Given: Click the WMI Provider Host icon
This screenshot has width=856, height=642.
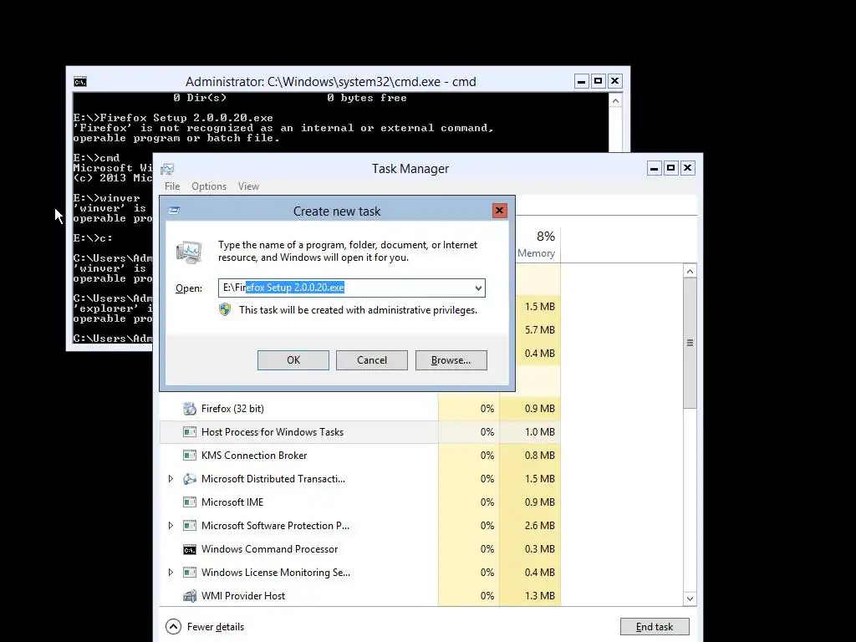Looking at the screenshot, I should point(190,596).
